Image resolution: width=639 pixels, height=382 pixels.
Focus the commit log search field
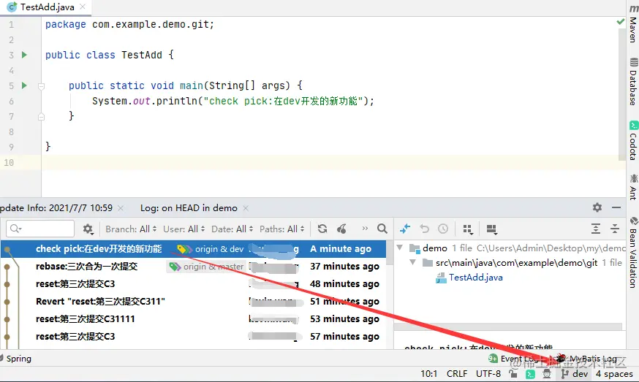point(40,229)
